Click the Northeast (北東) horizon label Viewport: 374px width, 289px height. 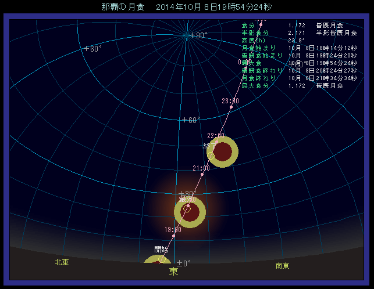[x=62, y=262]
